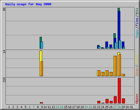Viewport: 140px width, 110px height.
Task: Click the blue "Files" legend label
Action: coord(137,22)
